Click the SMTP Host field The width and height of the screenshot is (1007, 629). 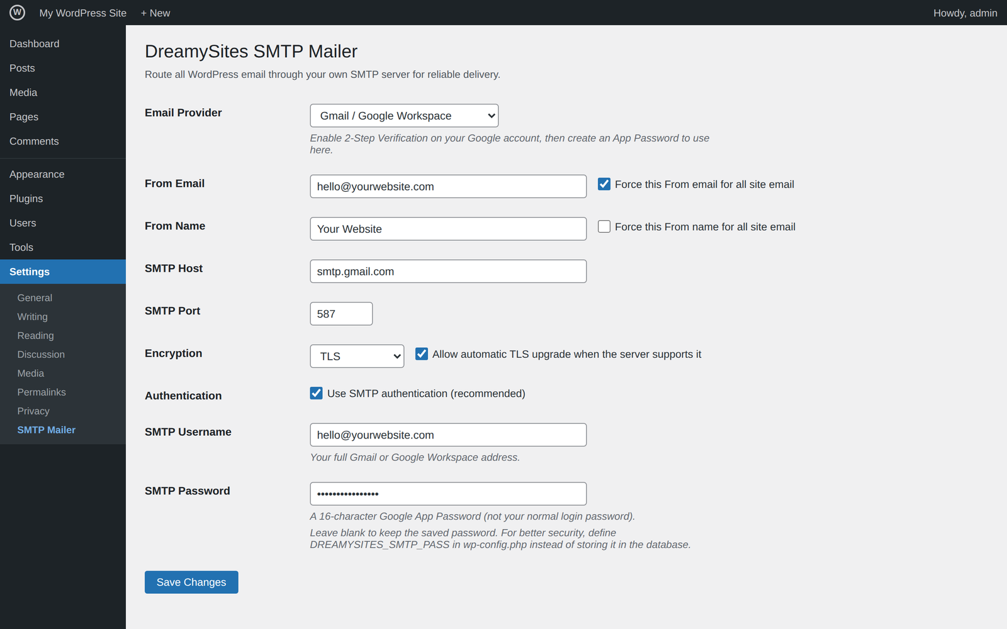click(448, 271)
